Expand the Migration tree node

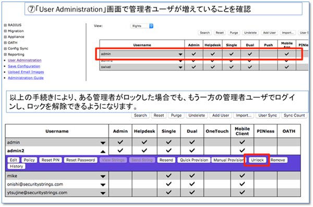click(5, 31)
